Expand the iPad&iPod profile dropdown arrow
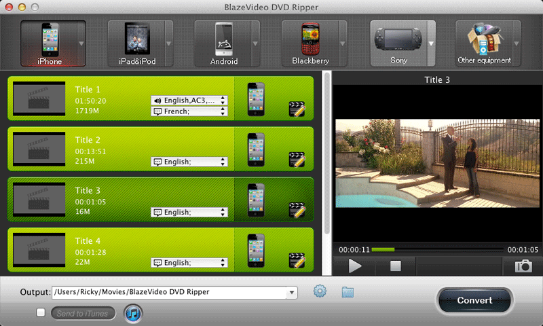The height and width of the screenshot is (326, 543). [168, 43]
